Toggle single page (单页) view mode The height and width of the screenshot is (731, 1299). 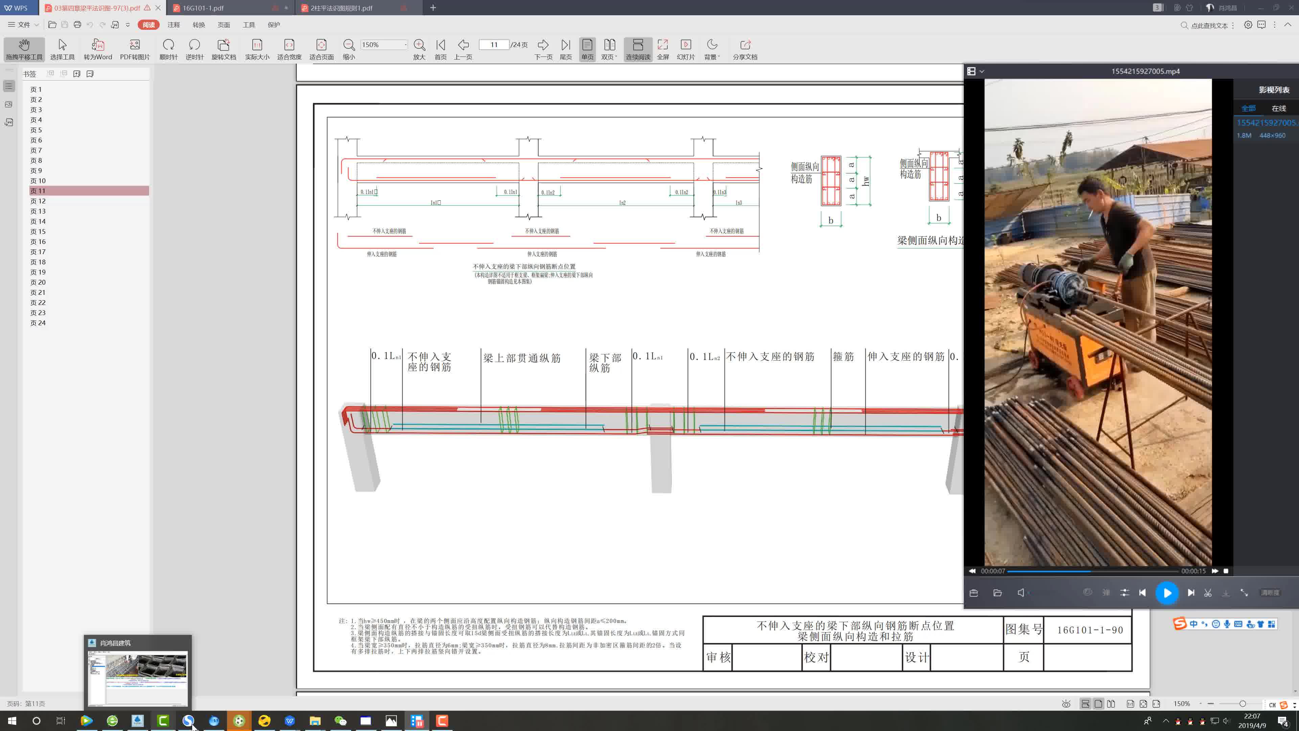pyautogui.click(x=587, y=45)
